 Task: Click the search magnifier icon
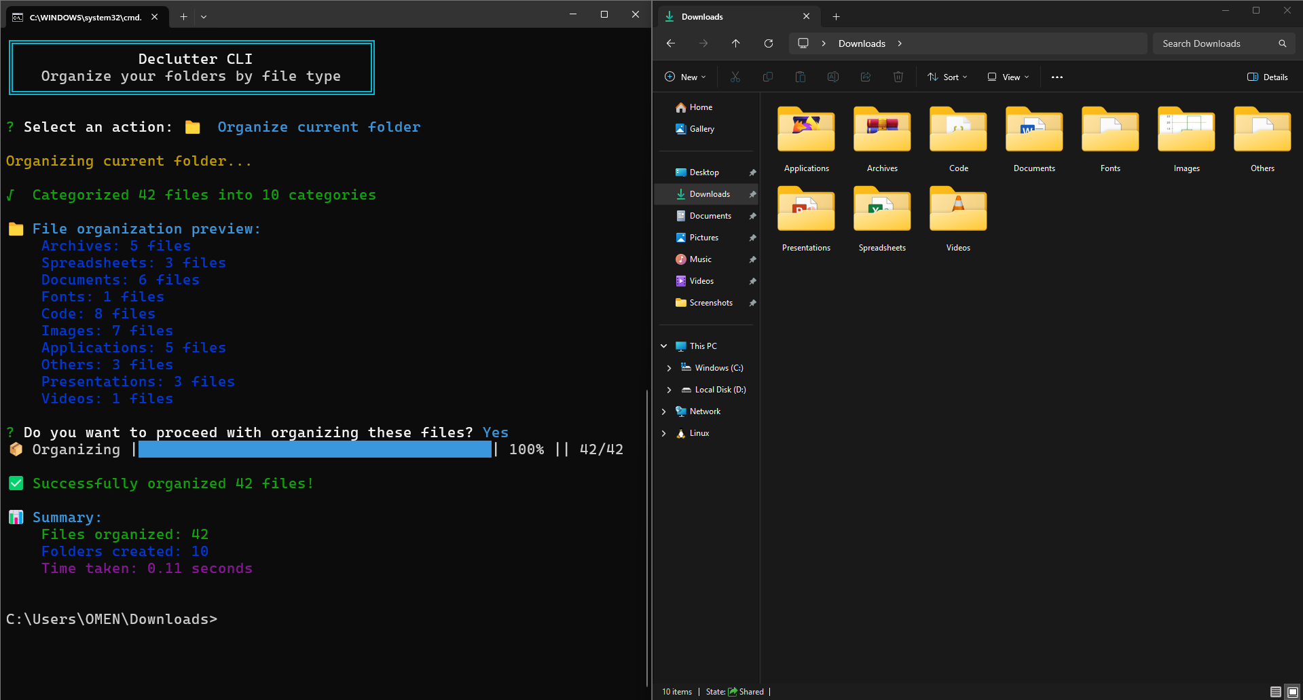(x=1283, y=43)
